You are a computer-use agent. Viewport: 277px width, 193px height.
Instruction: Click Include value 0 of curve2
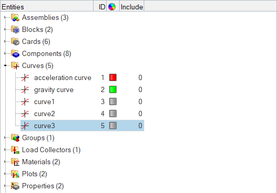coord(140,113)
